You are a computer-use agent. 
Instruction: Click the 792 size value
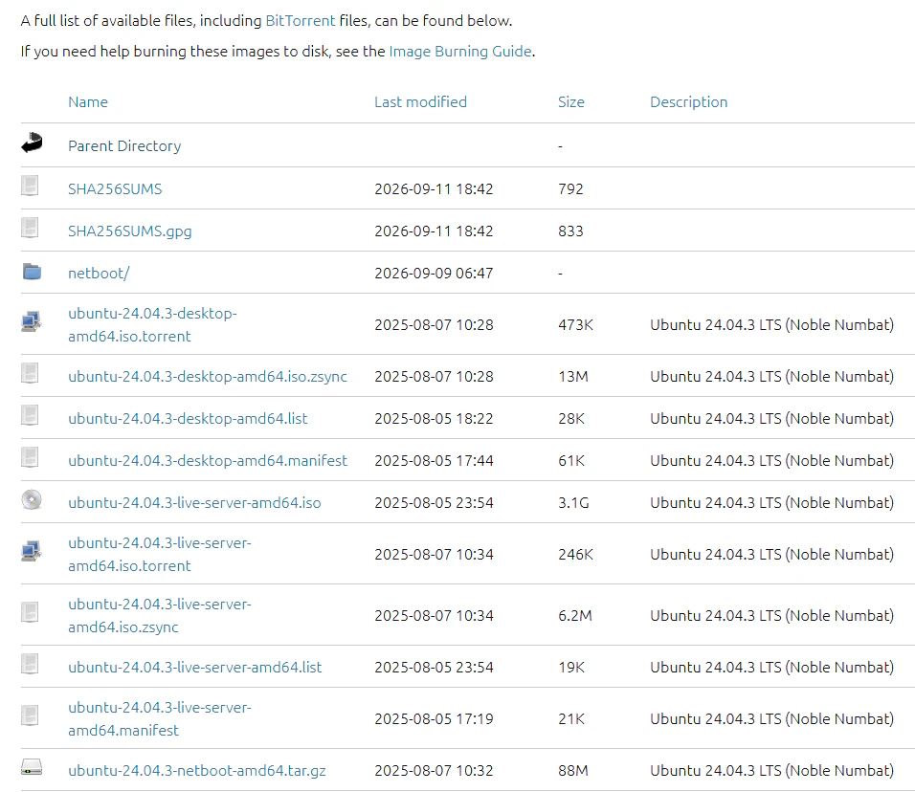tap(570, 189)
